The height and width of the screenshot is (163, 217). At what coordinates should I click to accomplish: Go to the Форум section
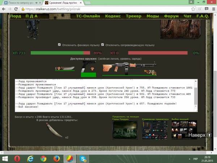coord(171,16)
